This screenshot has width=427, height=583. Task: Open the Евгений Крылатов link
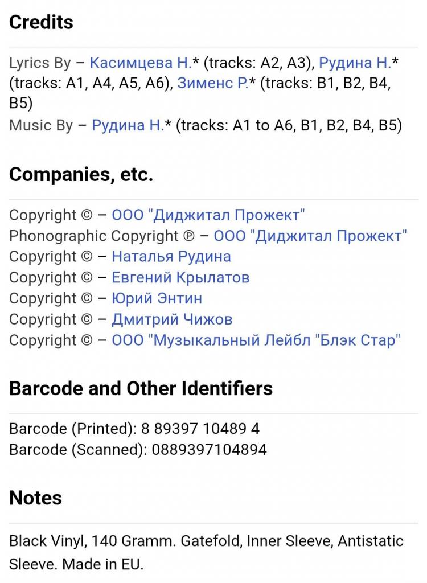(x=180, y=277)
